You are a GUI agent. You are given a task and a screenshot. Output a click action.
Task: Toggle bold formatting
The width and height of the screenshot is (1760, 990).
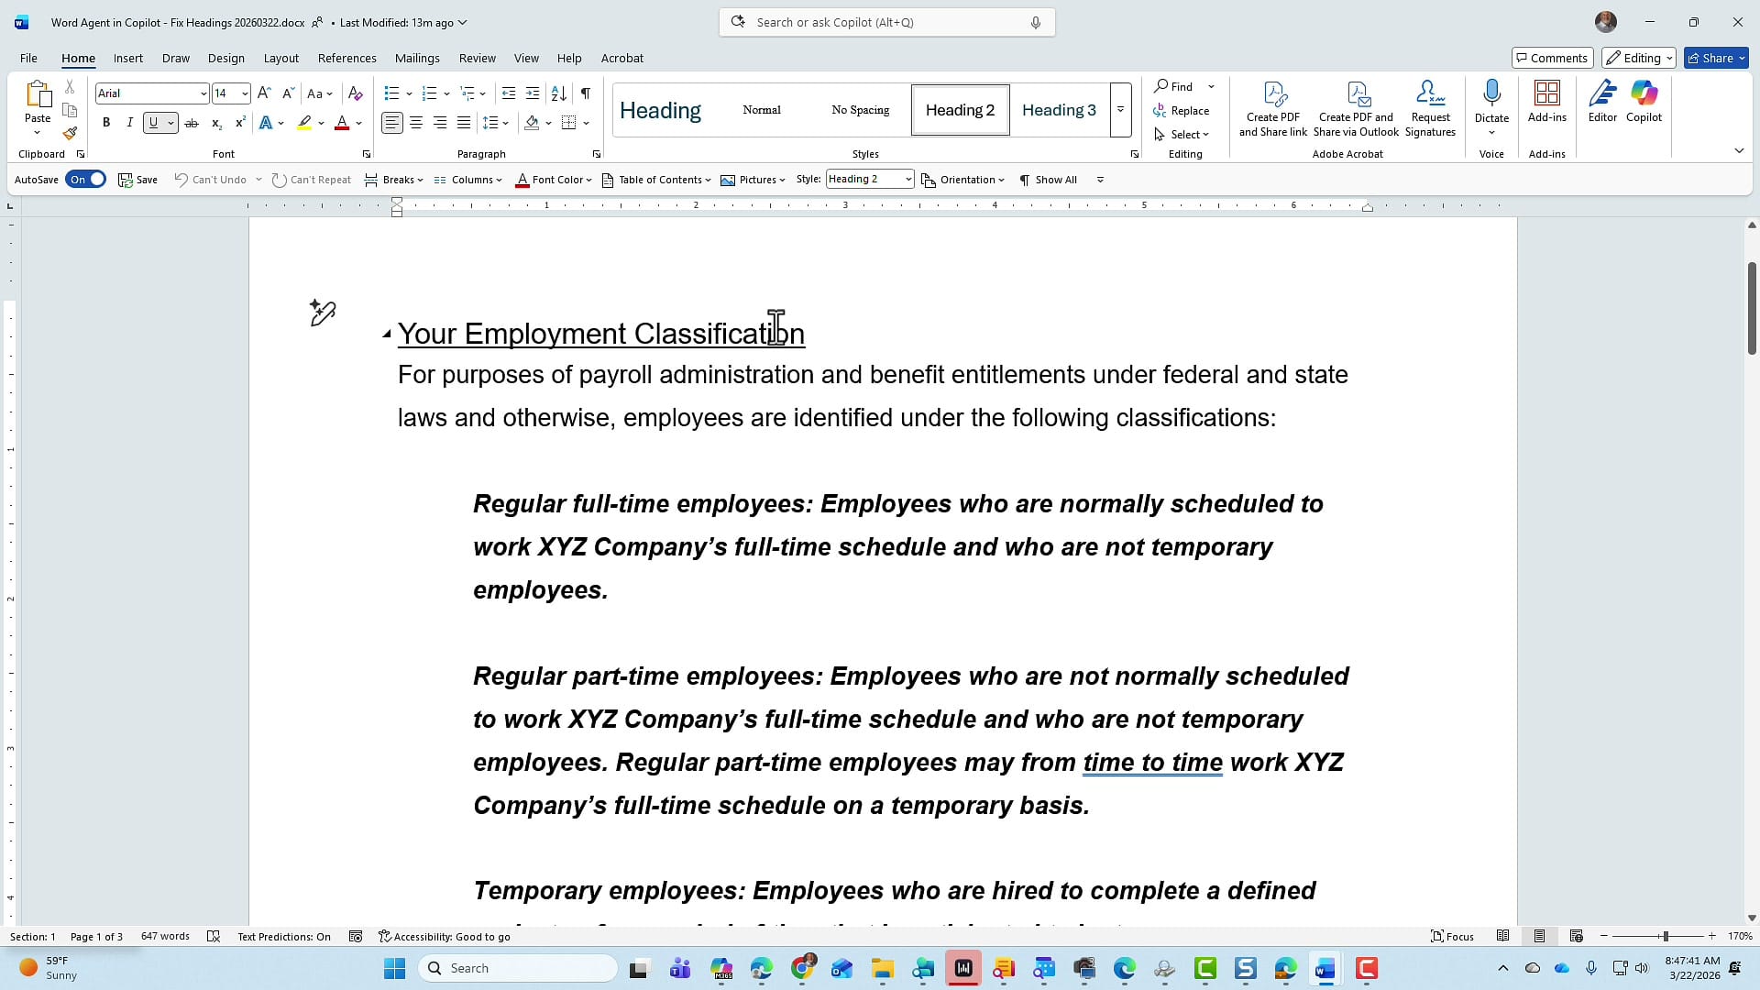click(x=106, y=122)
